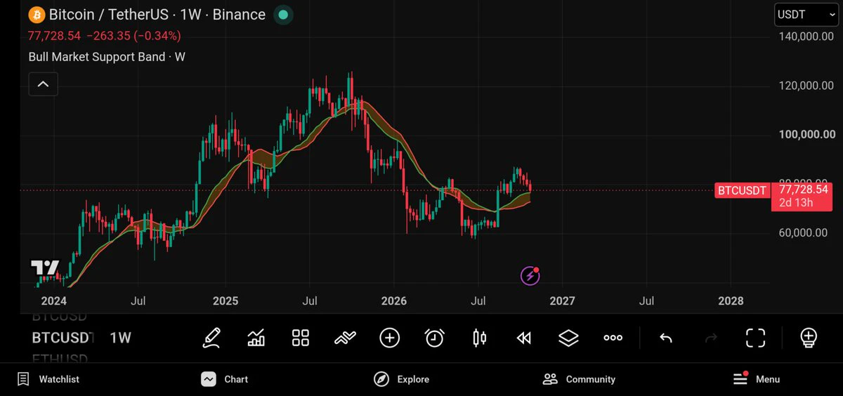This screenshot has height=396, width=843.
Task: Open the indicator templates trend lines icon
Action: [345, 338]
